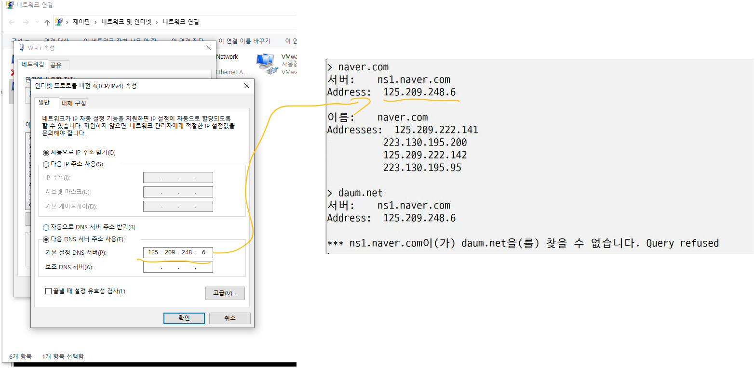The image size is (755, 368).
Task: Click the 125.209.222.141 address text
Action: click(436, 130)
